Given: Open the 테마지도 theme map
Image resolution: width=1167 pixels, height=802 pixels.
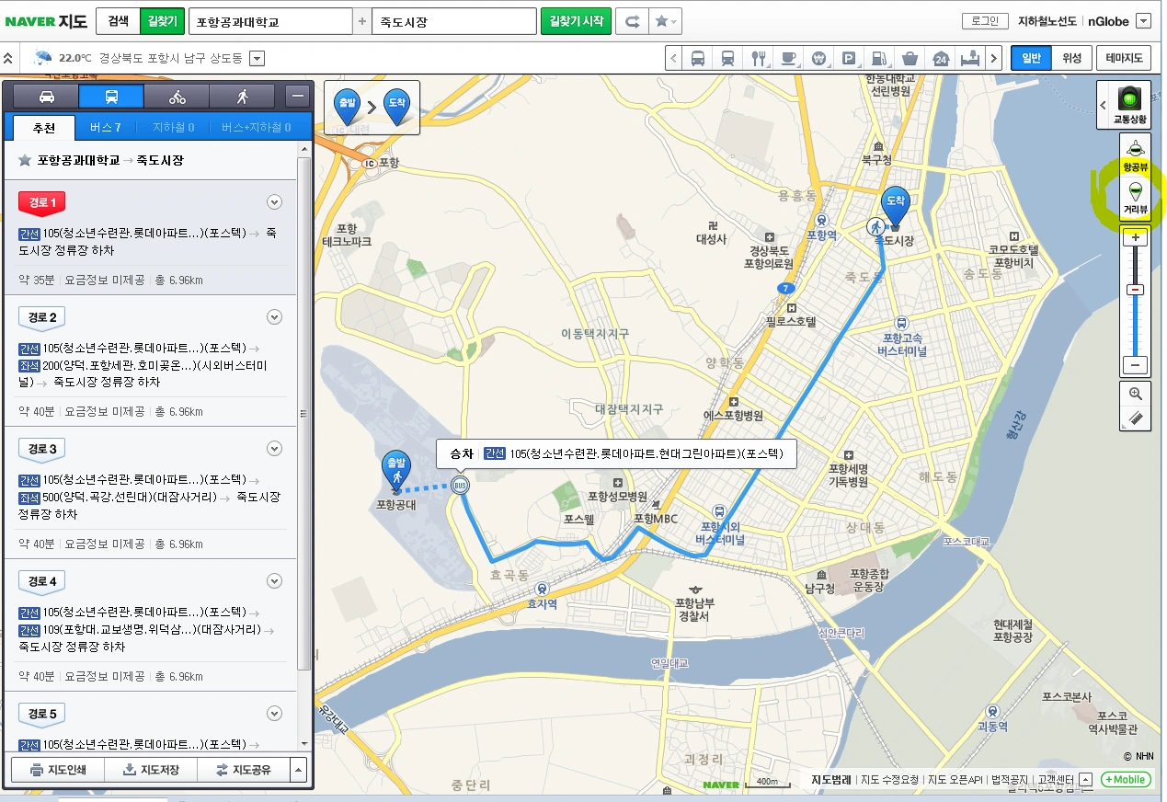Looking at the screenshot, I should 1123,59.
